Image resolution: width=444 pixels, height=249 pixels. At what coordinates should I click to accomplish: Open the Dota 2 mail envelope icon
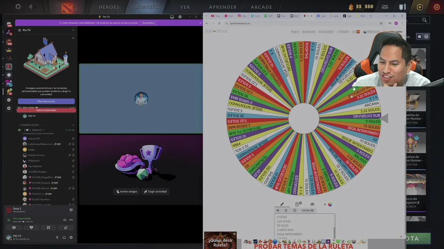click(385, 7)
